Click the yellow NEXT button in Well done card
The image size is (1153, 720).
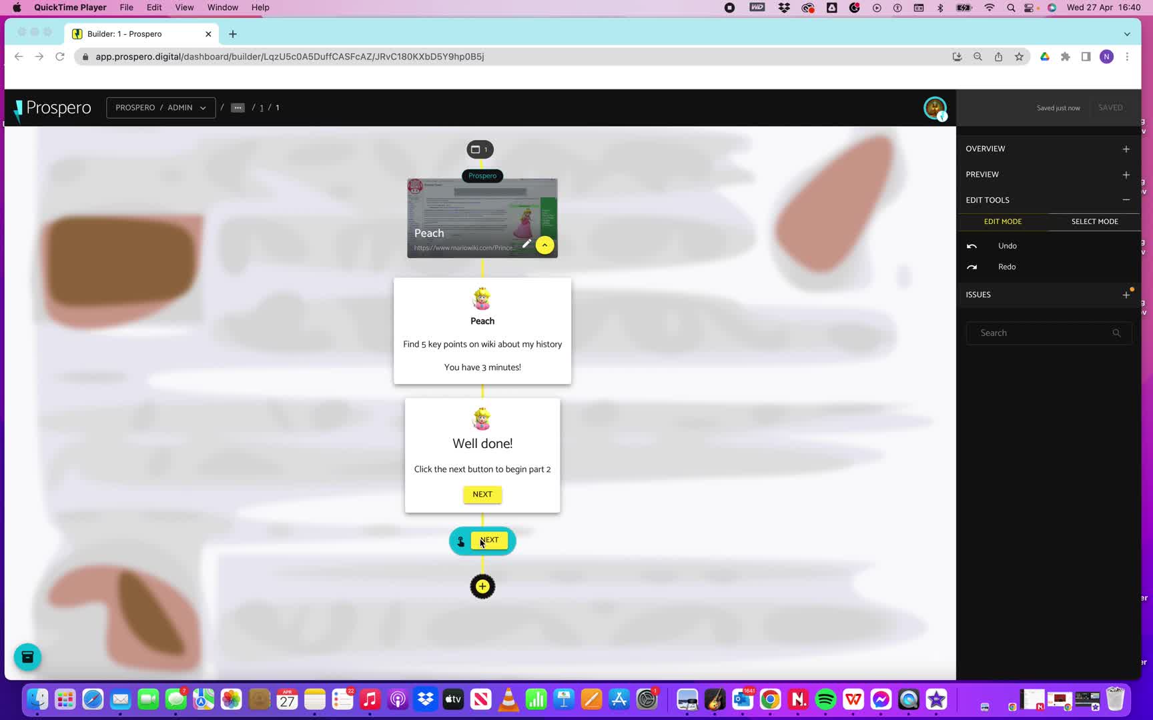click(482, 494)
